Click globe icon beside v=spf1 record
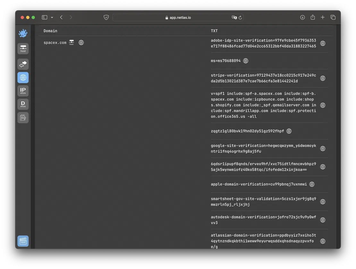This screenshot has width=356, height=269. click(x=323, y=105)
